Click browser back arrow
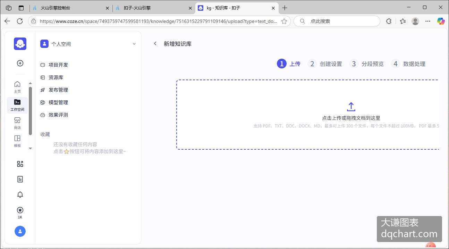The image size is (449, 249). tap(7, 21)
